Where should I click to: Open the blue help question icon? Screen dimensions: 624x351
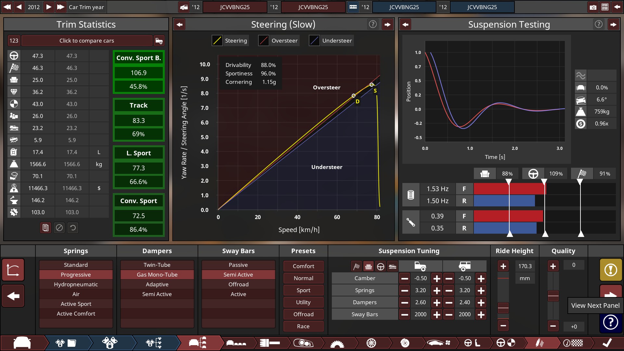[x=611, y=322]
